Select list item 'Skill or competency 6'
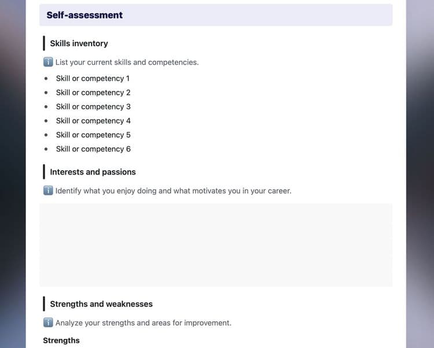Viewport: 434px width, 348px height. pyautogui.click(x=93, y=149)
